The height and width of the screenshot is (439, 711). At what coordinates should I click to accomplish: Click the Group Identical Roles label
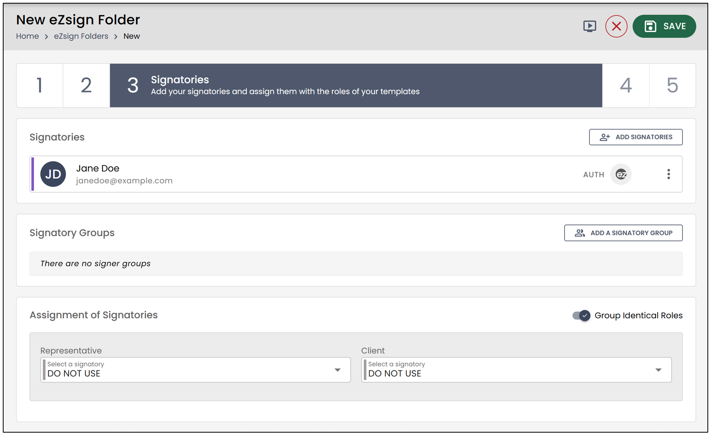click(638, 315)
